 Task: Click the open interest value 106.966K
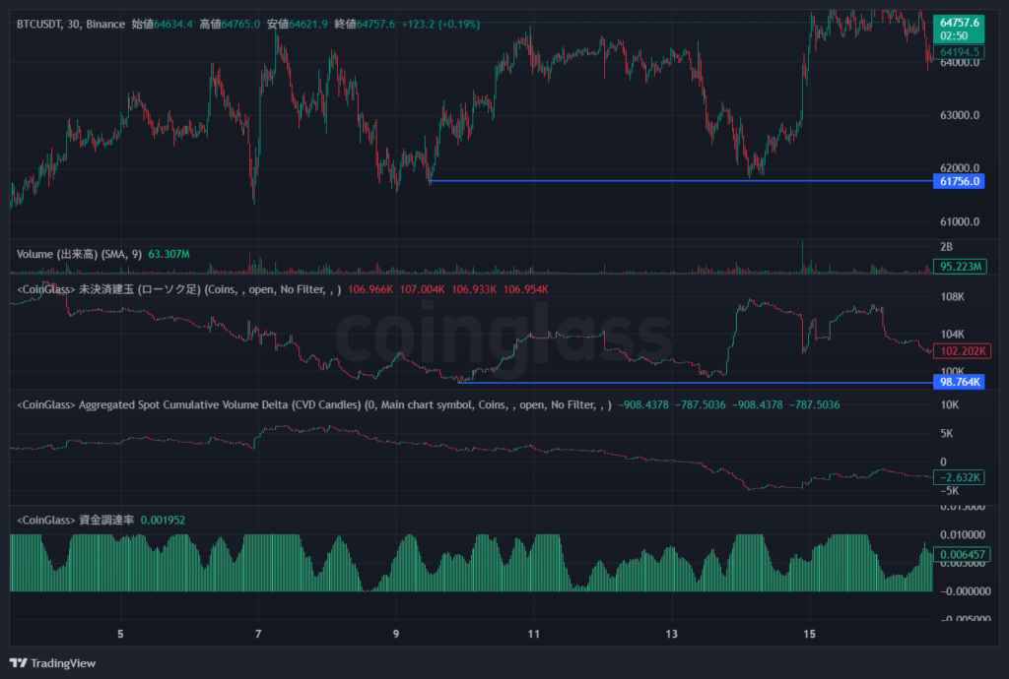[370, 289]
